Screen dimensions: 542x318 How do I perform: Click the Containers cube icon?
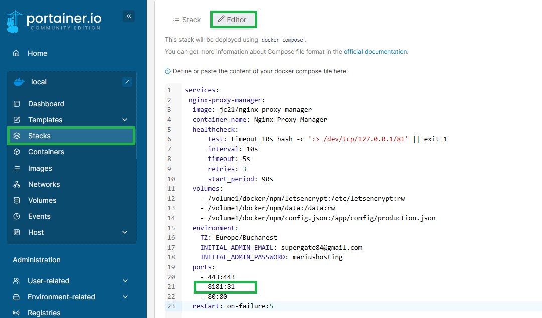pos(16,152)
